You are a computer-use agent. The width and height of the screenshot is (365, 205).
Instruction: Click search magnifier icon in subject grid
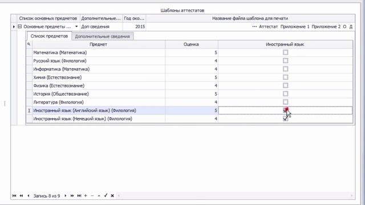(29, 44)
